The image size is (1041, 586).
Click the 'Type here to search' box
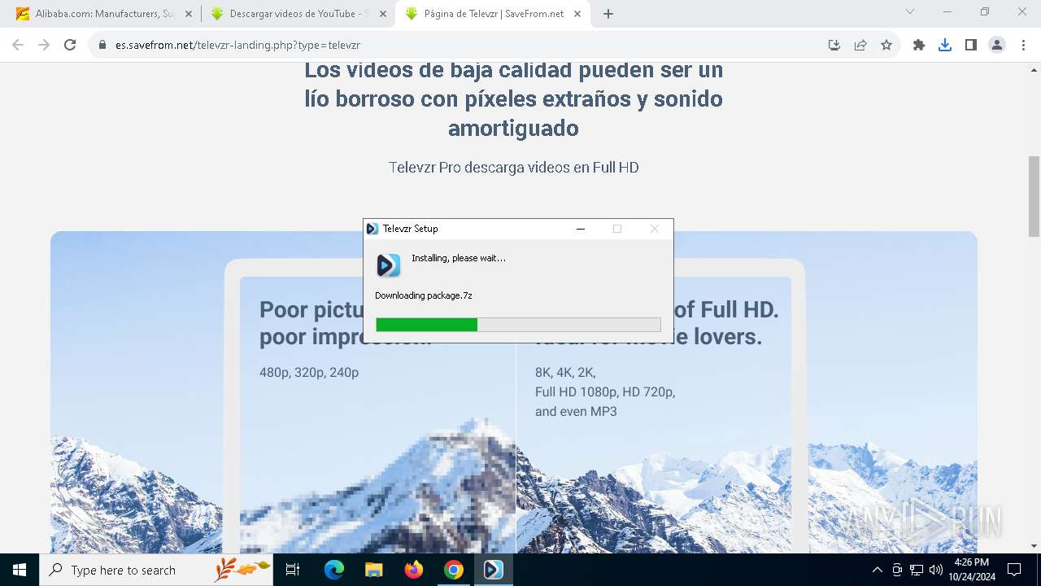pyautogui.click(x=156, y=570)
